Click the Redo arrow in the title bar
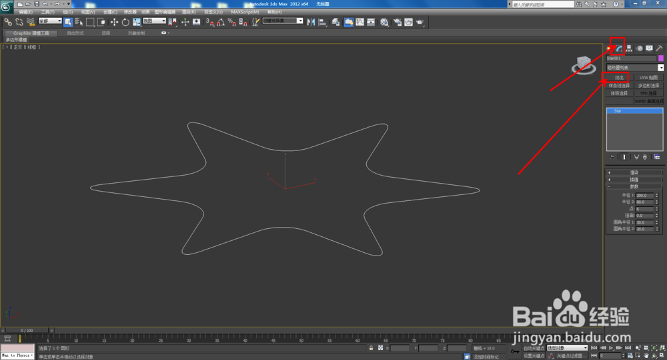 pyautogui.click(x=57, y=4)
